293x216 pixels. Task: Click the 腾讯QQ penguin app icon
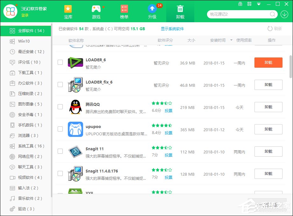pos(75,107)
